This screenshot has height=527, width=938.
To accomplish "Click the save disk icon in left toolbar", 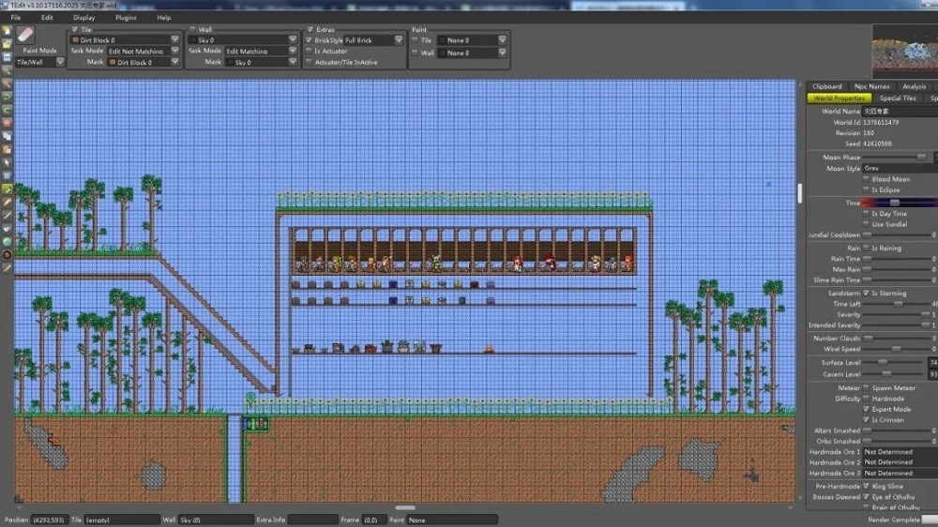I will click(8, 57).
